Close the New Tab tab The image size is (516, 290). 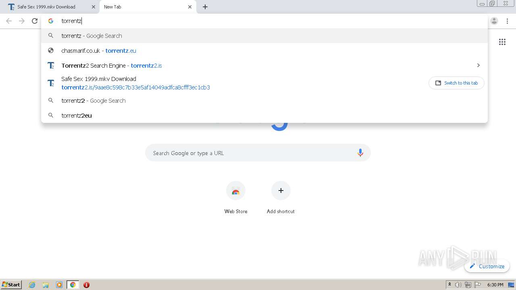(x=190, y=7)
